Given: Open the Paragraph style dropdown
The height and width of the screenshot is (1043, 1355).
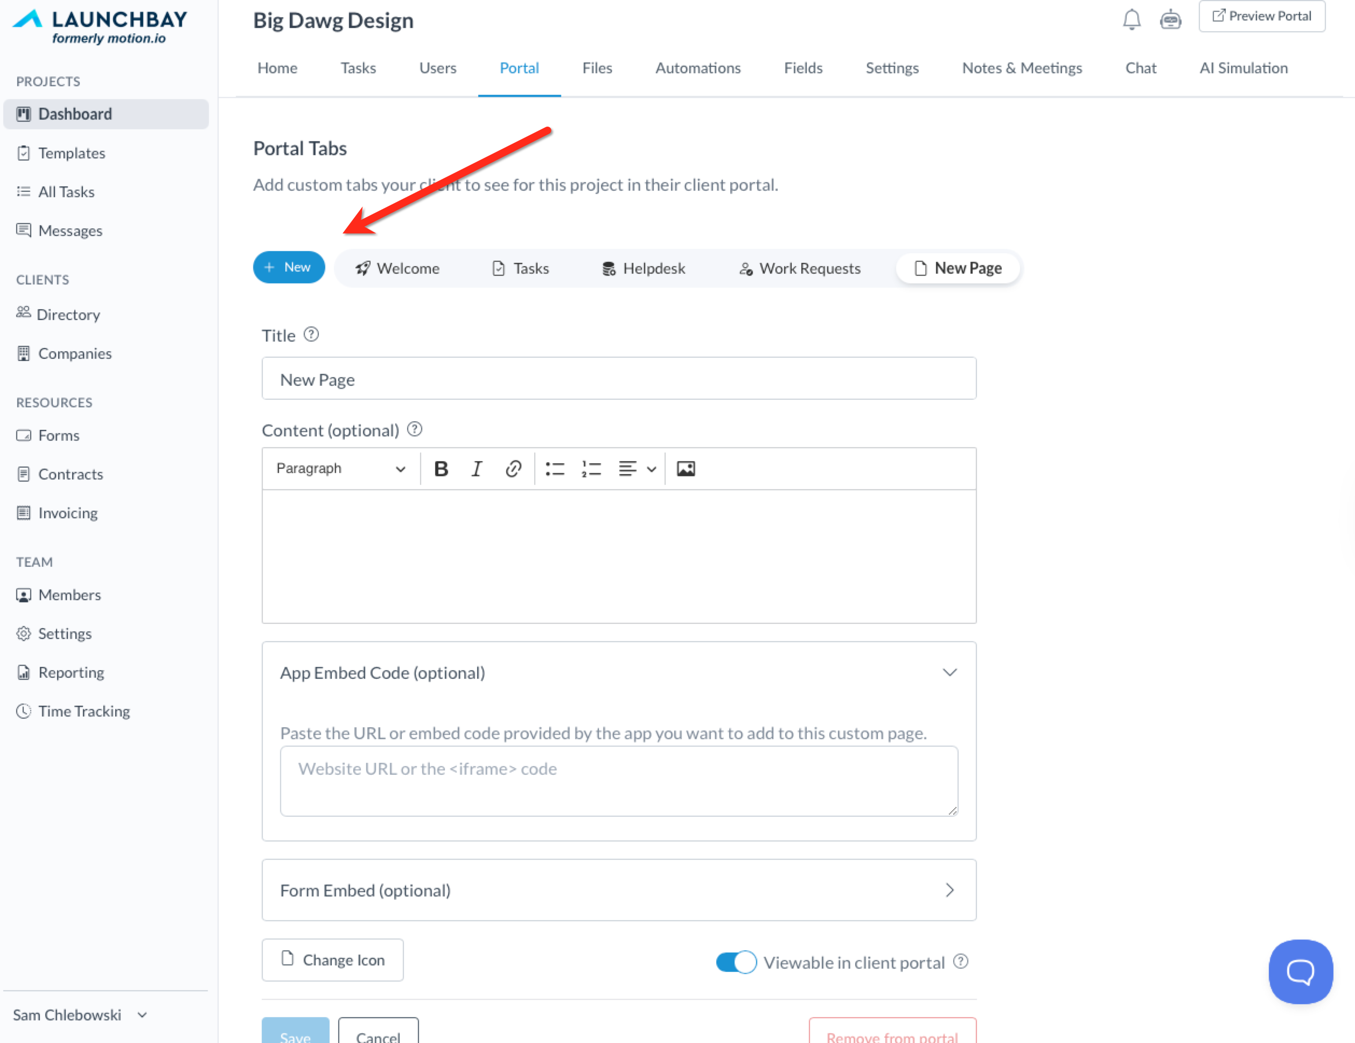Looking at the screenshot, I should (x=340, y=469).
